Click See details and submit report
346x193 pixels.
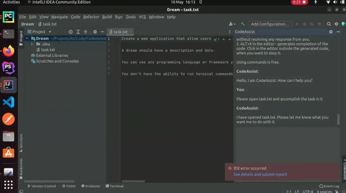pos(261,174)
